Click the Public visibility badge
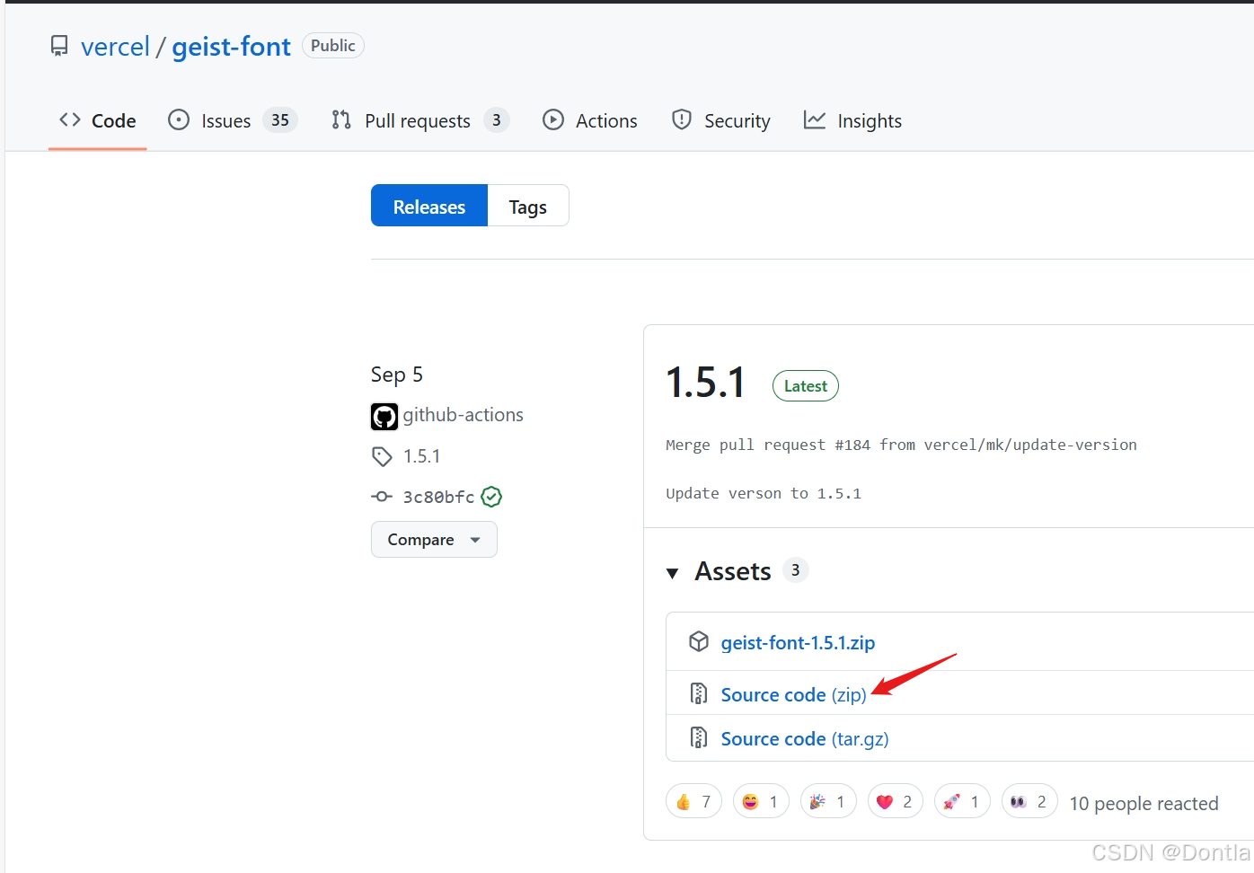 [333, 46]
